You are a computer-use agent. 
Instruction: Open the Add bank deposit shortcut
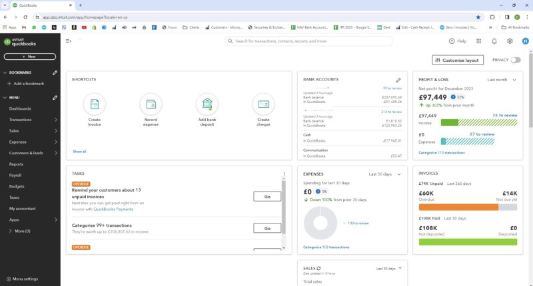tap(207, 104)
